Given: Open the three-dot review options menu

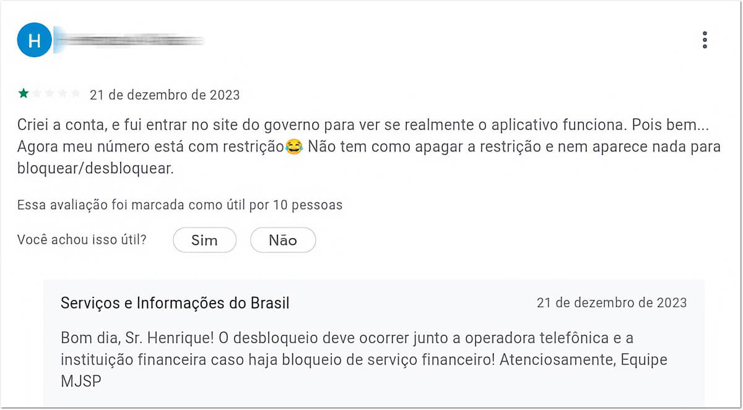Looking at the screenshot, I should (x=705, y=40).
